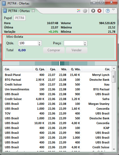Decrease Qtde. with the down arrow
The height and width of the screenshot is (155, 119).
coord(40,45)
